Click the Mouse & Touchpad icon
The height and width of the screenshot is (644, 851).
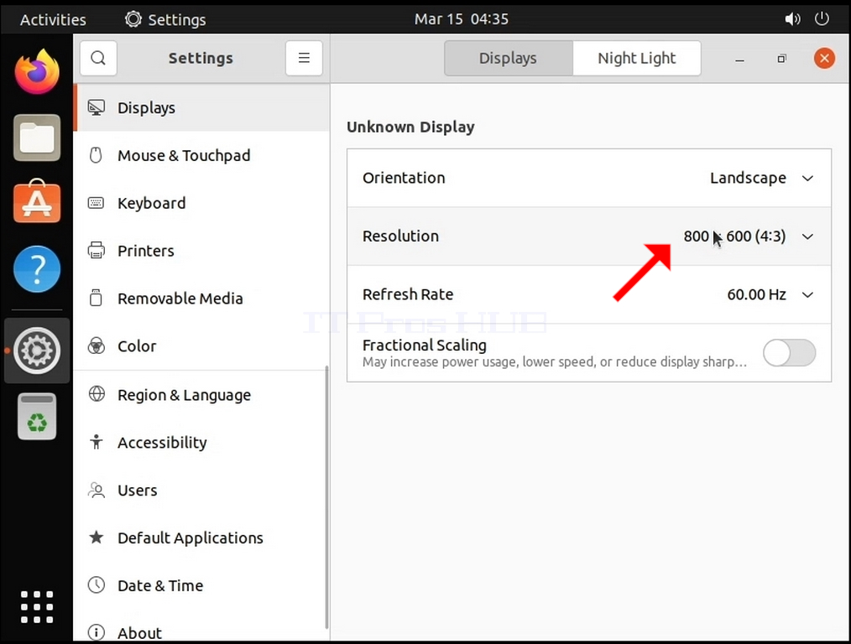tap(96, 155)
